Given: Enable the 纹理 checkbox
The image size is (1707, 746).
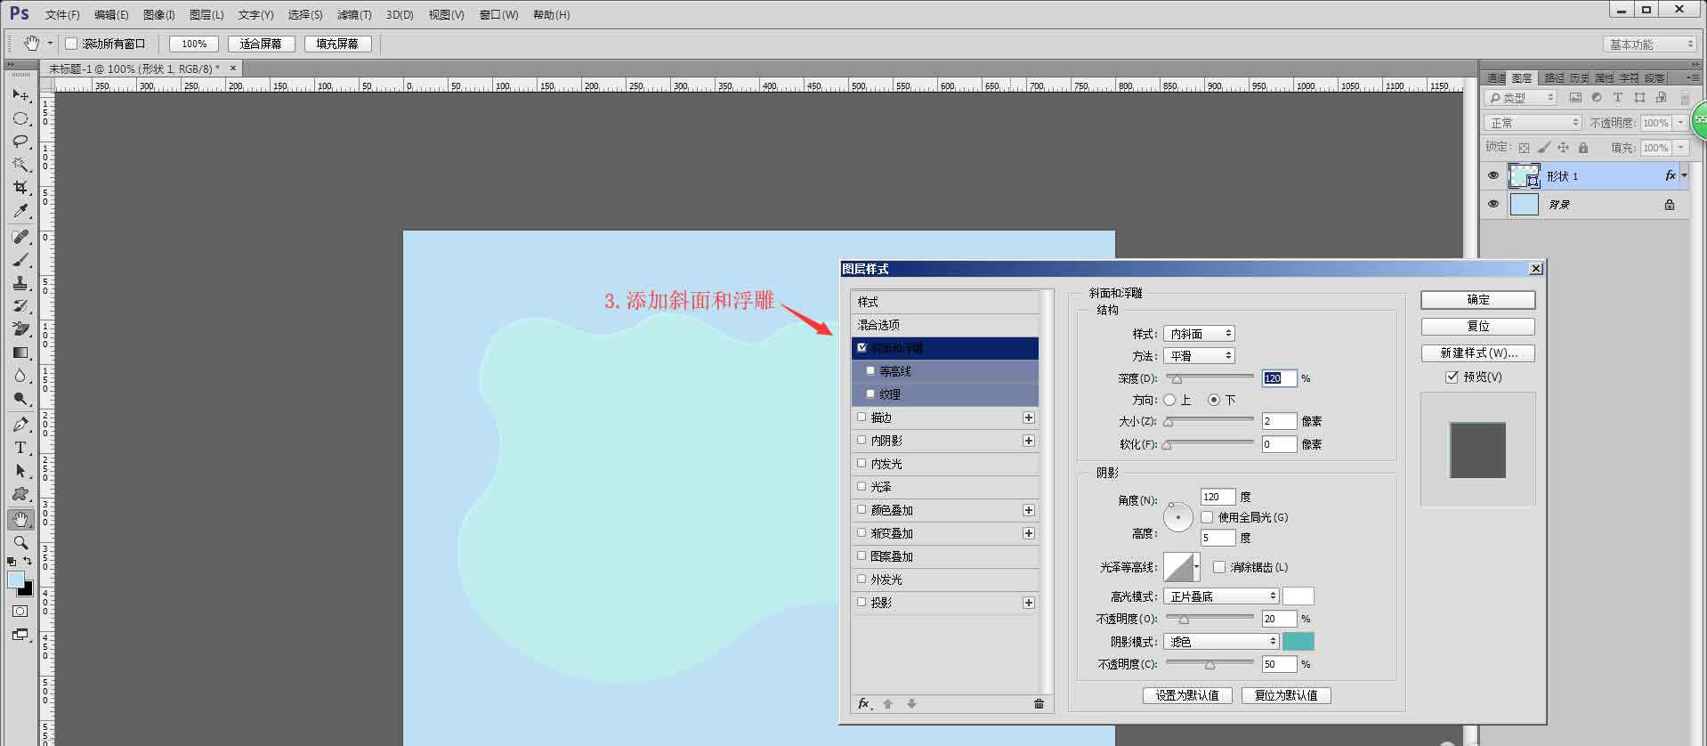Looking at the screenshot, I should 870,393.
